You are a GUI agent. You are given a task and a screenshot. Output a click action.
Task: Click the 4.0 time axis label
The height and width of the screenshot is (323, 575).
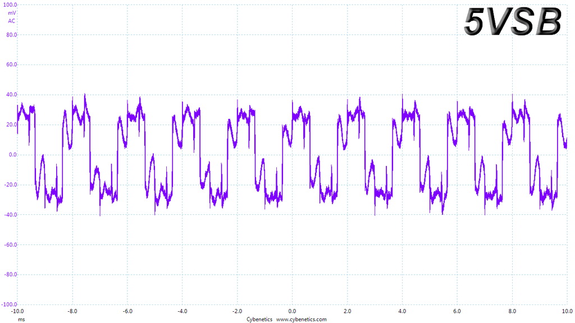[x=402, y=311]
